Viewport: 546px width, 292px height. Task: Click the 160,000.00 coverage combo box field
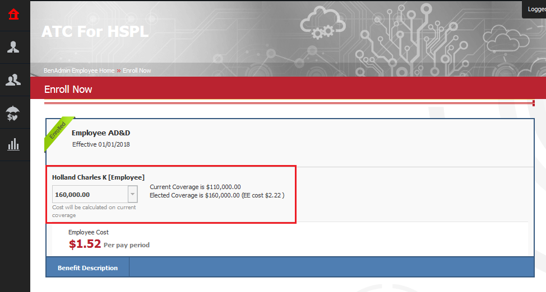tap(90, 195)
